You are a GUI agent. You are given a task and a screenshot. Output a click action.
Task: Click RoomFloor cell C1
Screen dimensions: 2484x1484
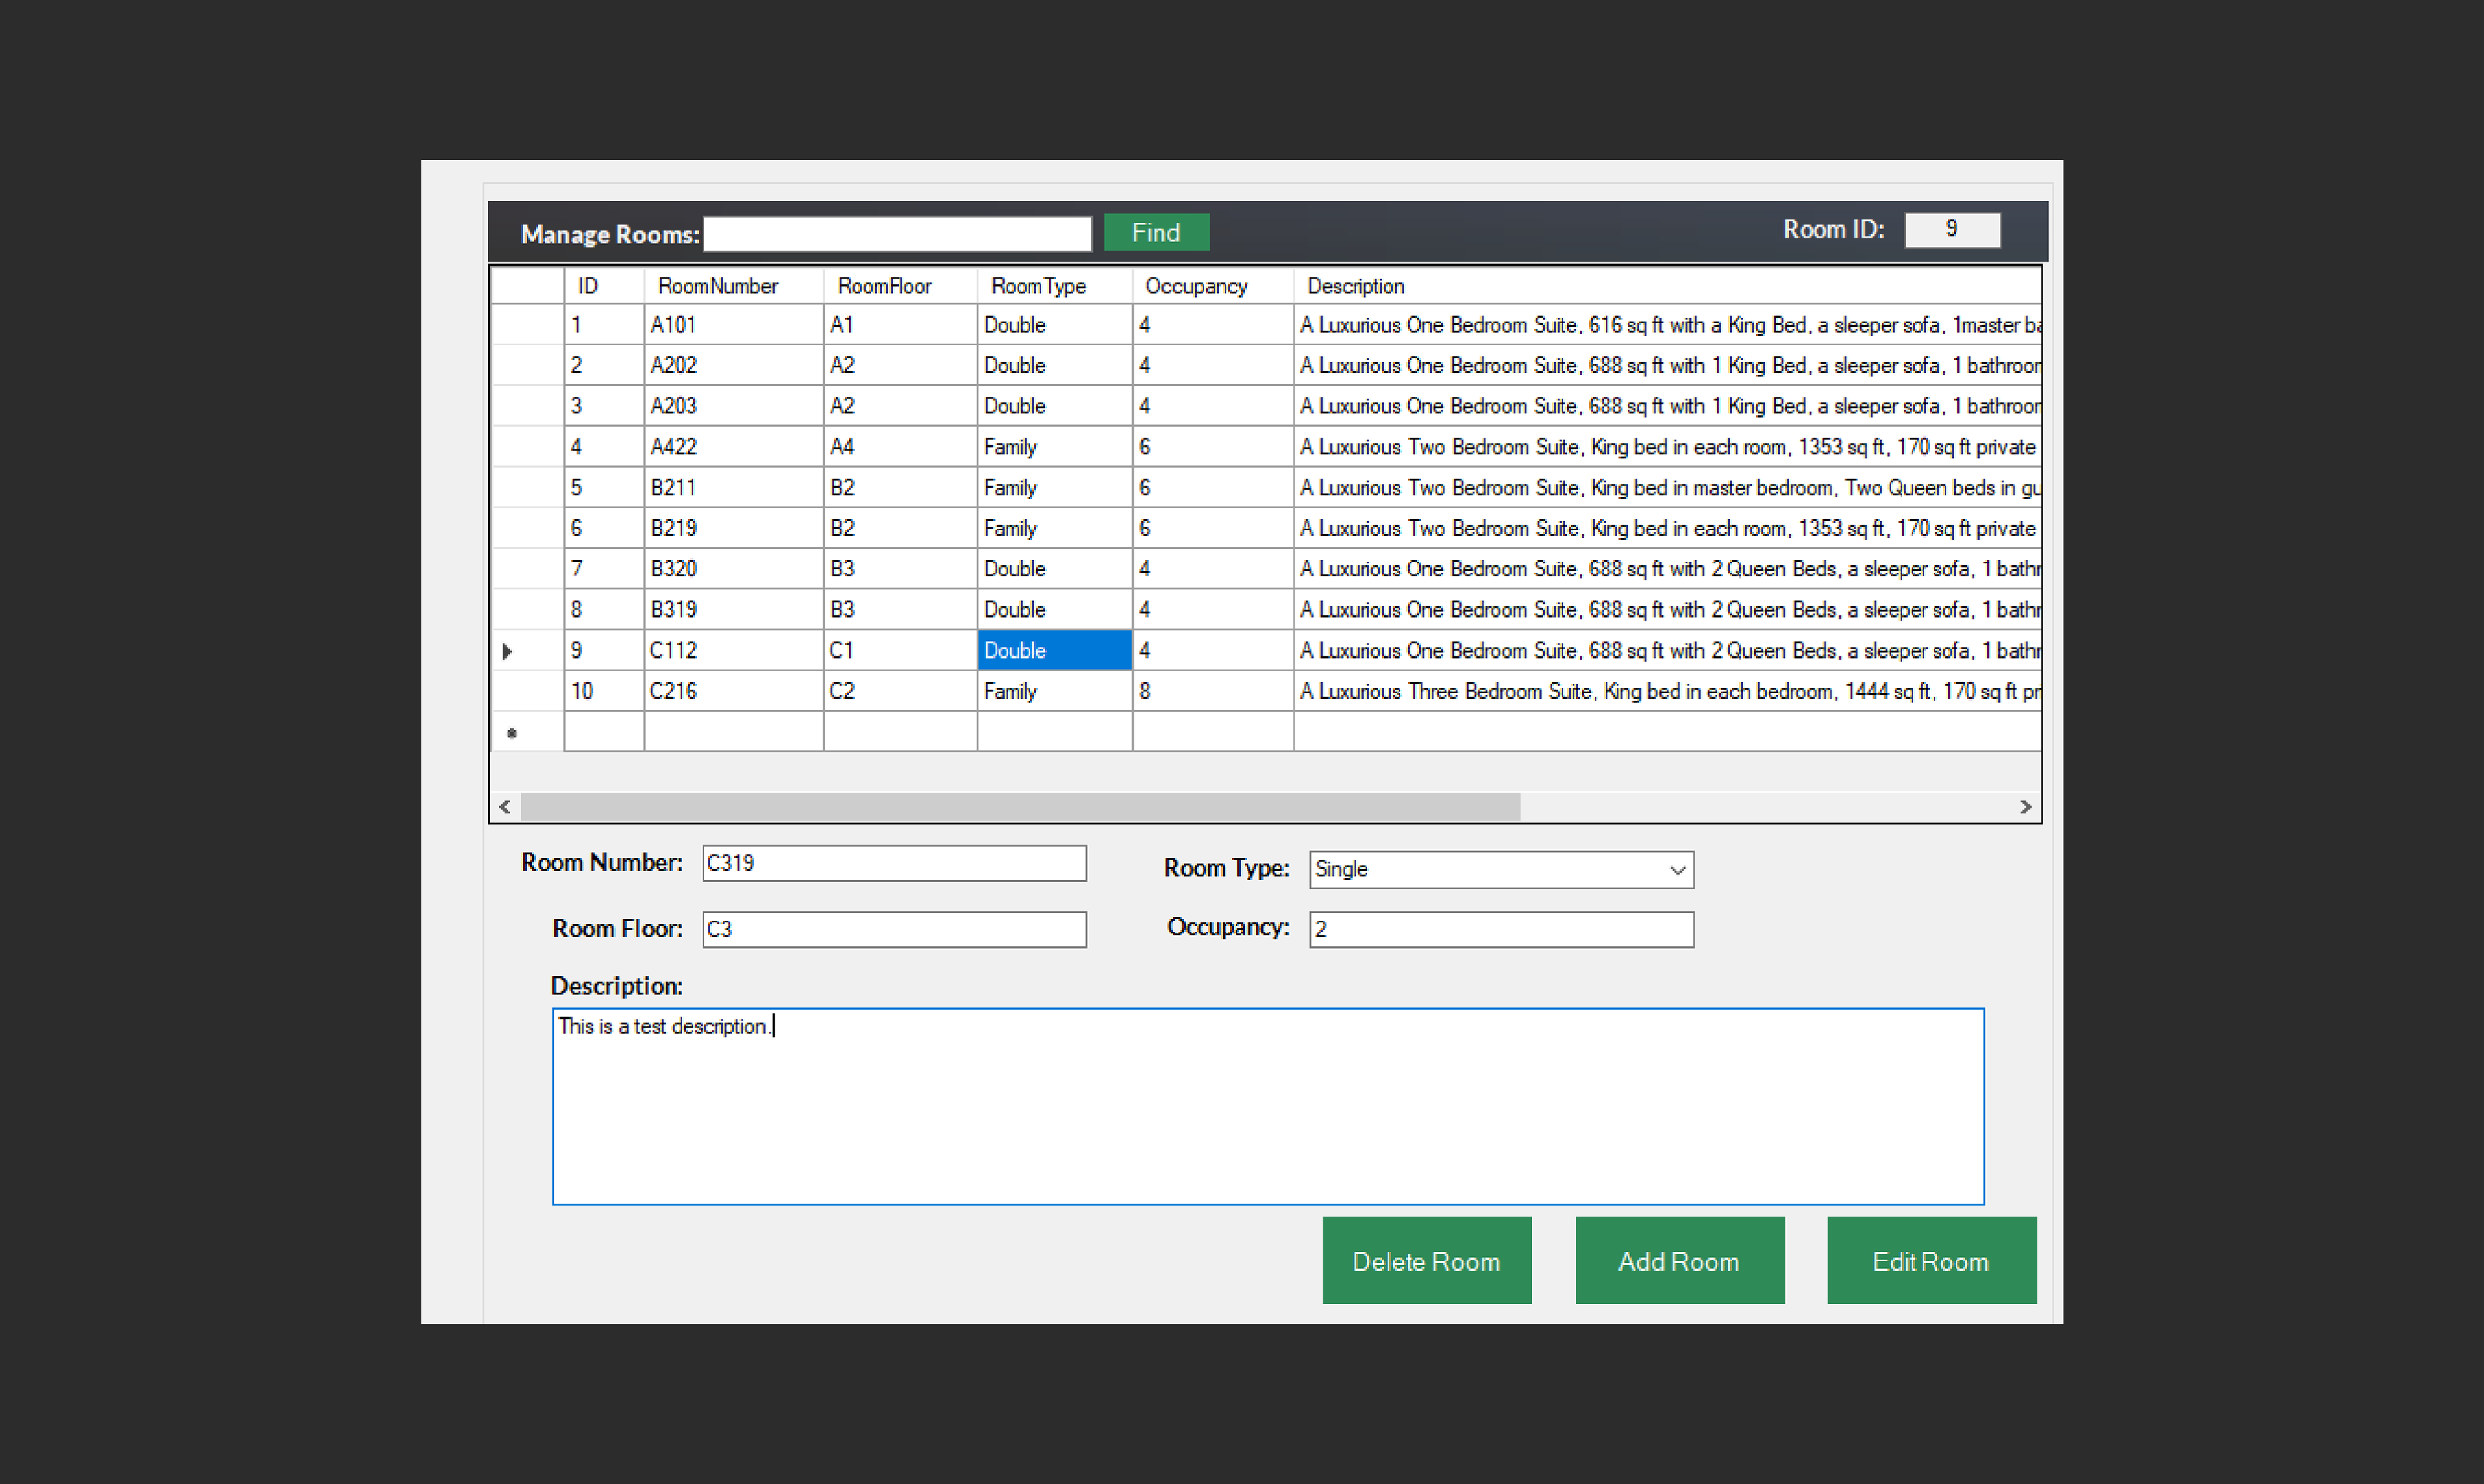click(900, 650)
